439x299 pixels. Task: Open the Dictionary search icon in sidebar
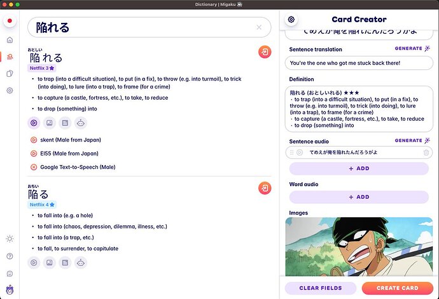coord(10,56)
